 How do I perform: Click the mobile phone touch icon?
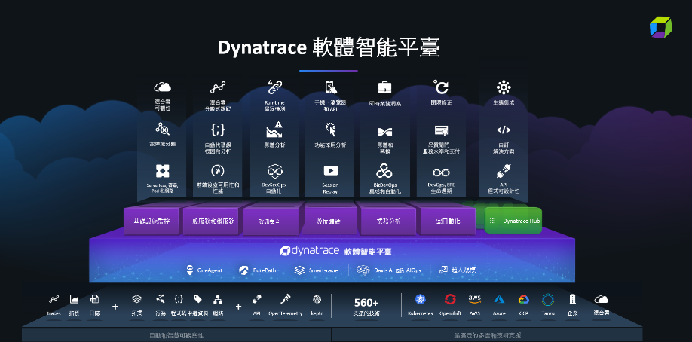click(331, 87)
